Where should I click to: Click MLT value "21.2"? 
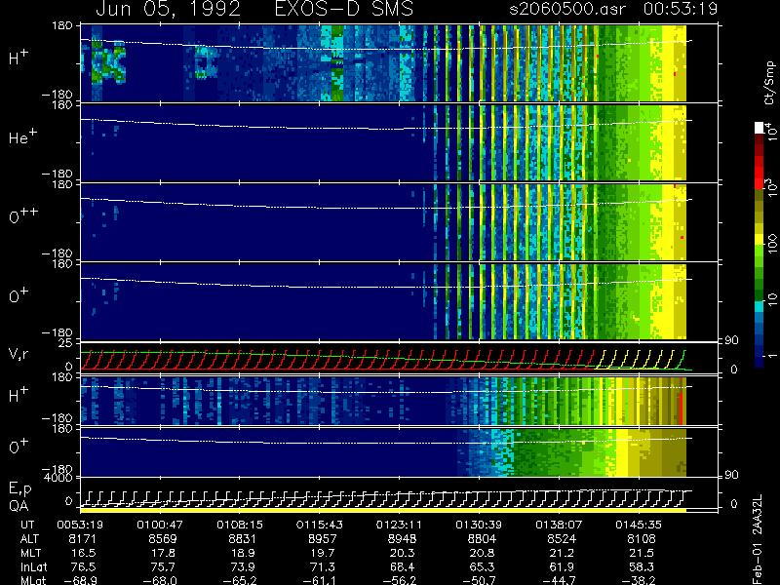563,553
